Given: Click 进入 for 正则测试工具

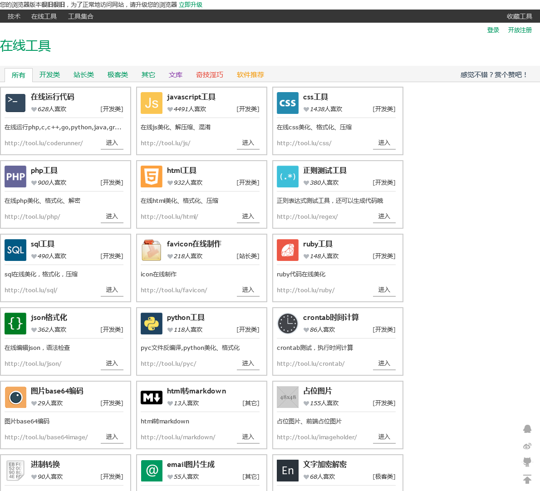Looking at the screenshot, I should [384, 216].
